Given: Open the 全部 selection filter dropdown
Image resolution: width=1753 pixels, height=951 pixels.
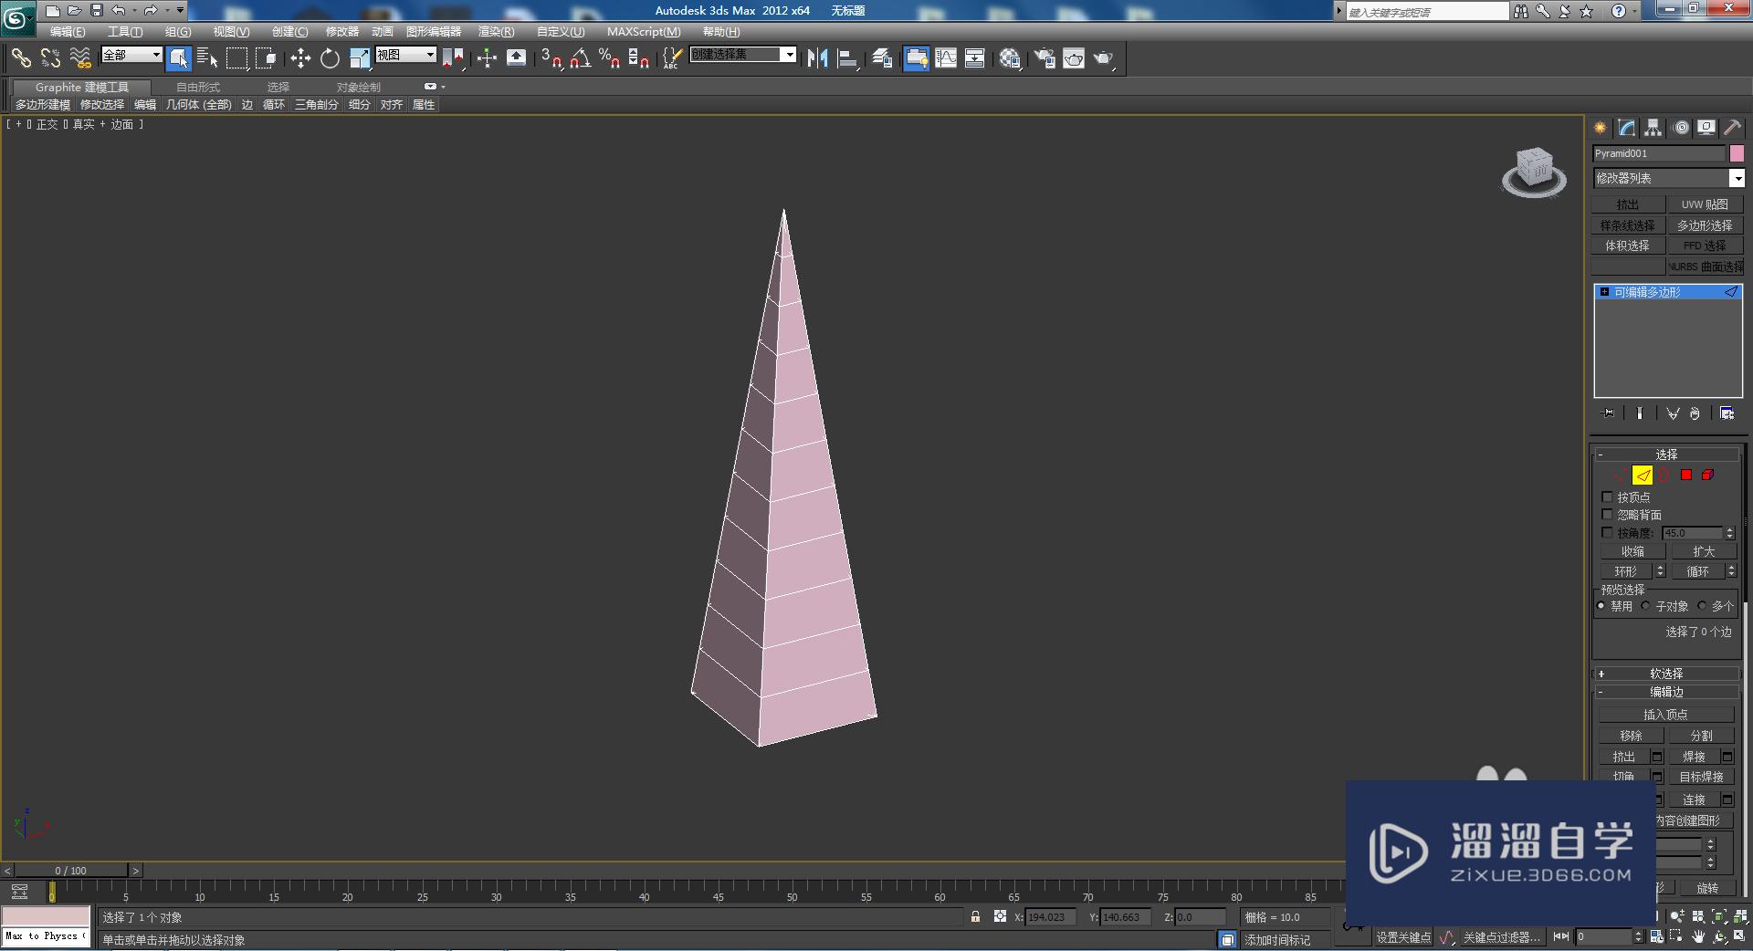Looking at the screenshot, I should (x=131, y=55).
